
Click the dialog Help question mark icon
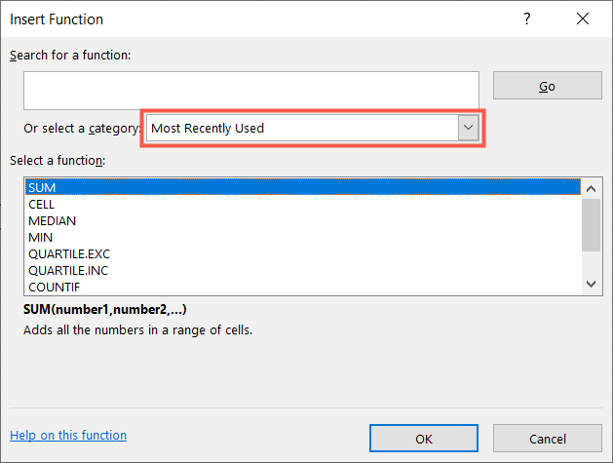point(528,19)
